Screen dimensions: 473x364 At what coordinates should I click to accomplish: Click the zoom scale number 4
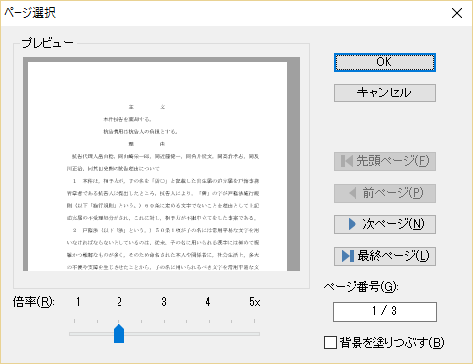208,302
